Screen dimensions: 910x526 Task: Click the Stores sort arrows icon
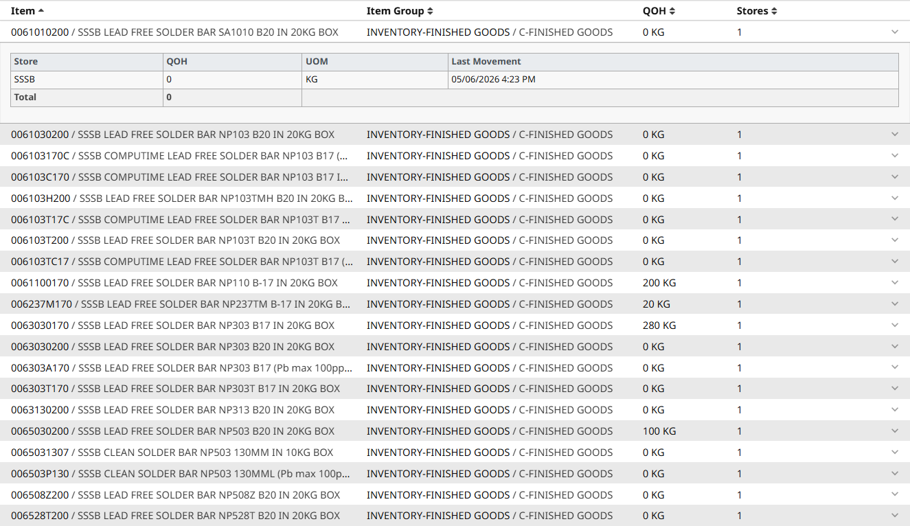pyautogui.click(x=774, y=11)
